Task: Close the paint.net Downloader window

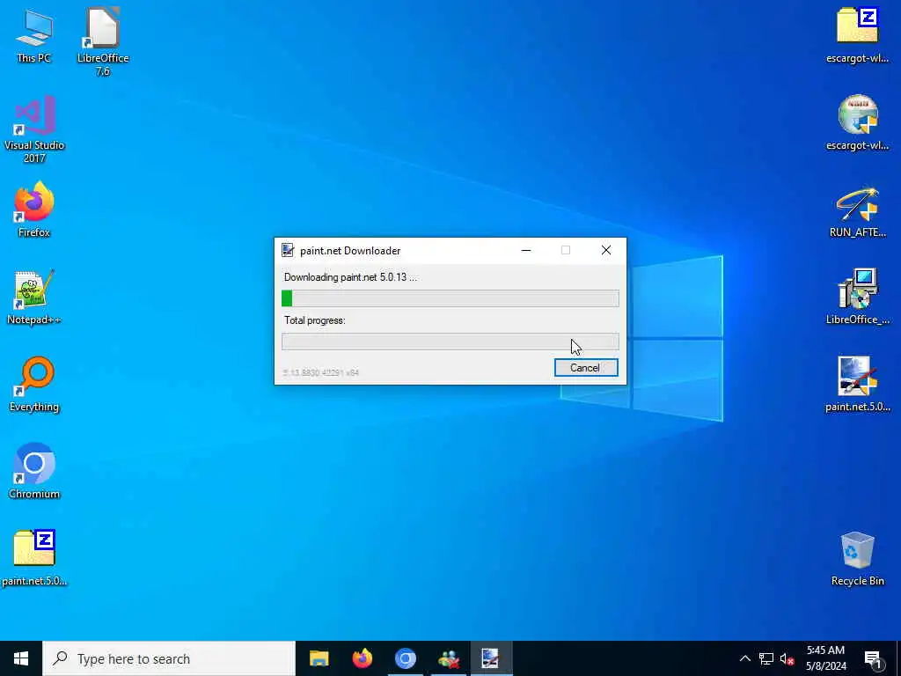Action: point(606,250)
